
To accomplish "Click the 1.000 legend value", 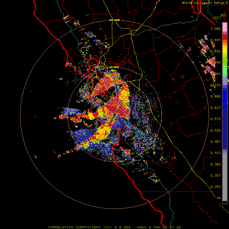I will (216, 28).
